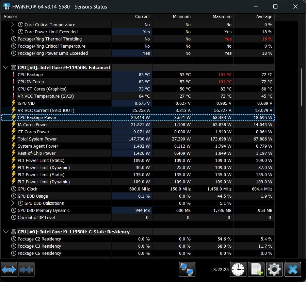The height and width of the screenshot is (282, 306).
Task: Expand the Core Critical Temperature row
Action: (x=13, y=25)
